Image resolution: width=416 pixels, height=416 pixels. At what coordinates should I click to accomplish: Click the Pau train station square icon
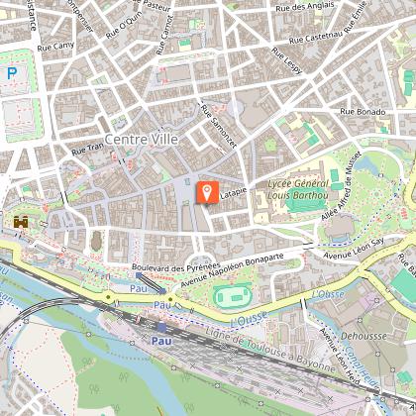[x=161, y=328]
